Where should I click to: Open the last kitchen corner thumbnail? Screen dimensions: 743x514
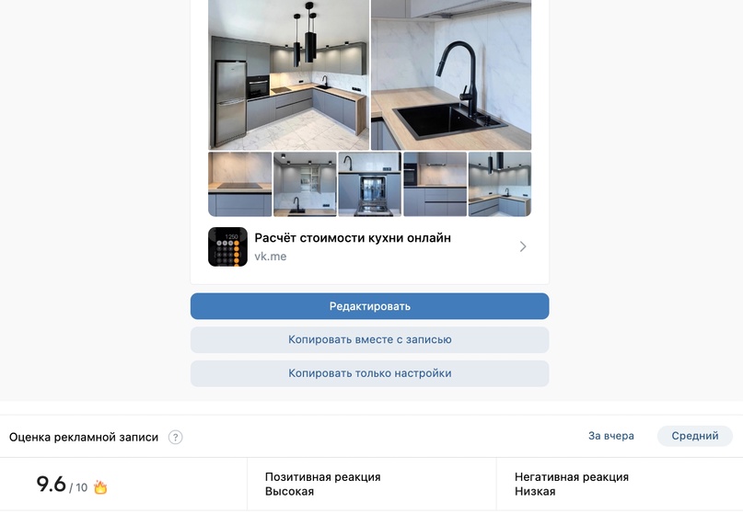pyautogui.click(x=500, y=184)
